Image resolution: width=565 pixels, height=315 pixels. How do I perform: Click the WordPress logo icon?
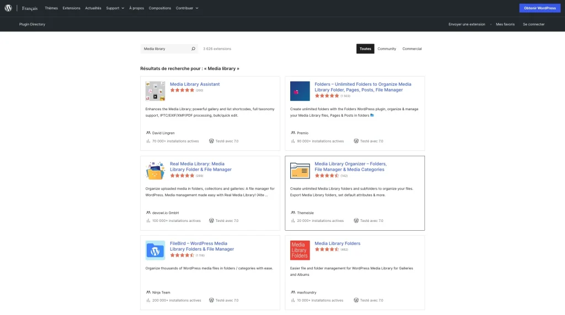[x=8, y=8]
